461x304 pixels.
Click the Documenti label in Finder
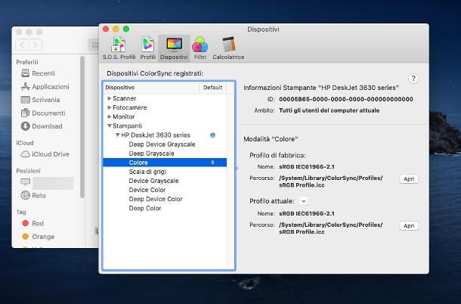click(48, 113)
